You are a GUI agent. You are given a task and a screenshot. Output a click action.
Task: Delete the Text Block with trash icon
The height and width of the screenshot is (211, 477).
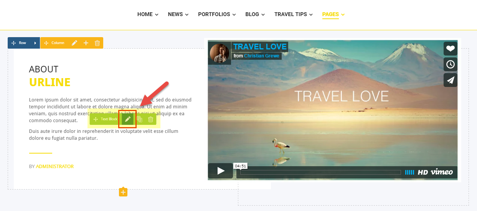(x=151, y=119)
